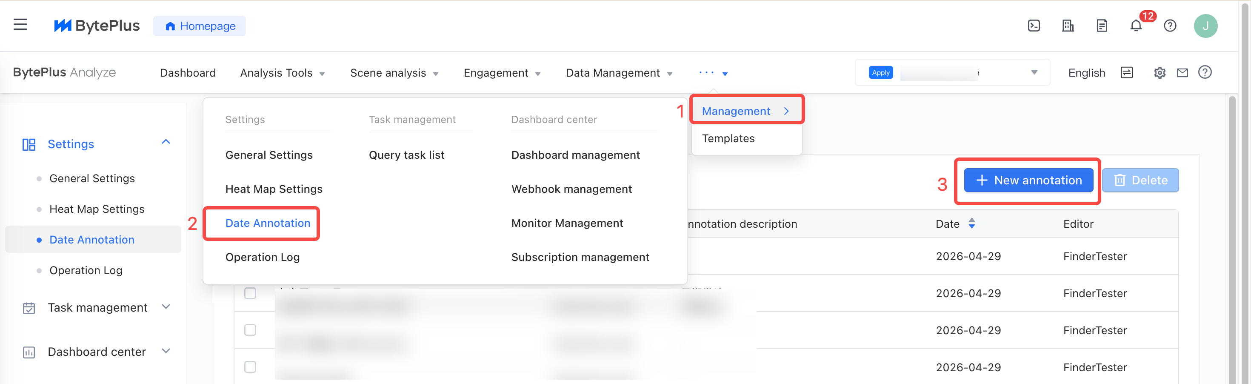Expand Dashboard center in sidebar
This screenshot has width=1251, height=384.
(166, 351)
